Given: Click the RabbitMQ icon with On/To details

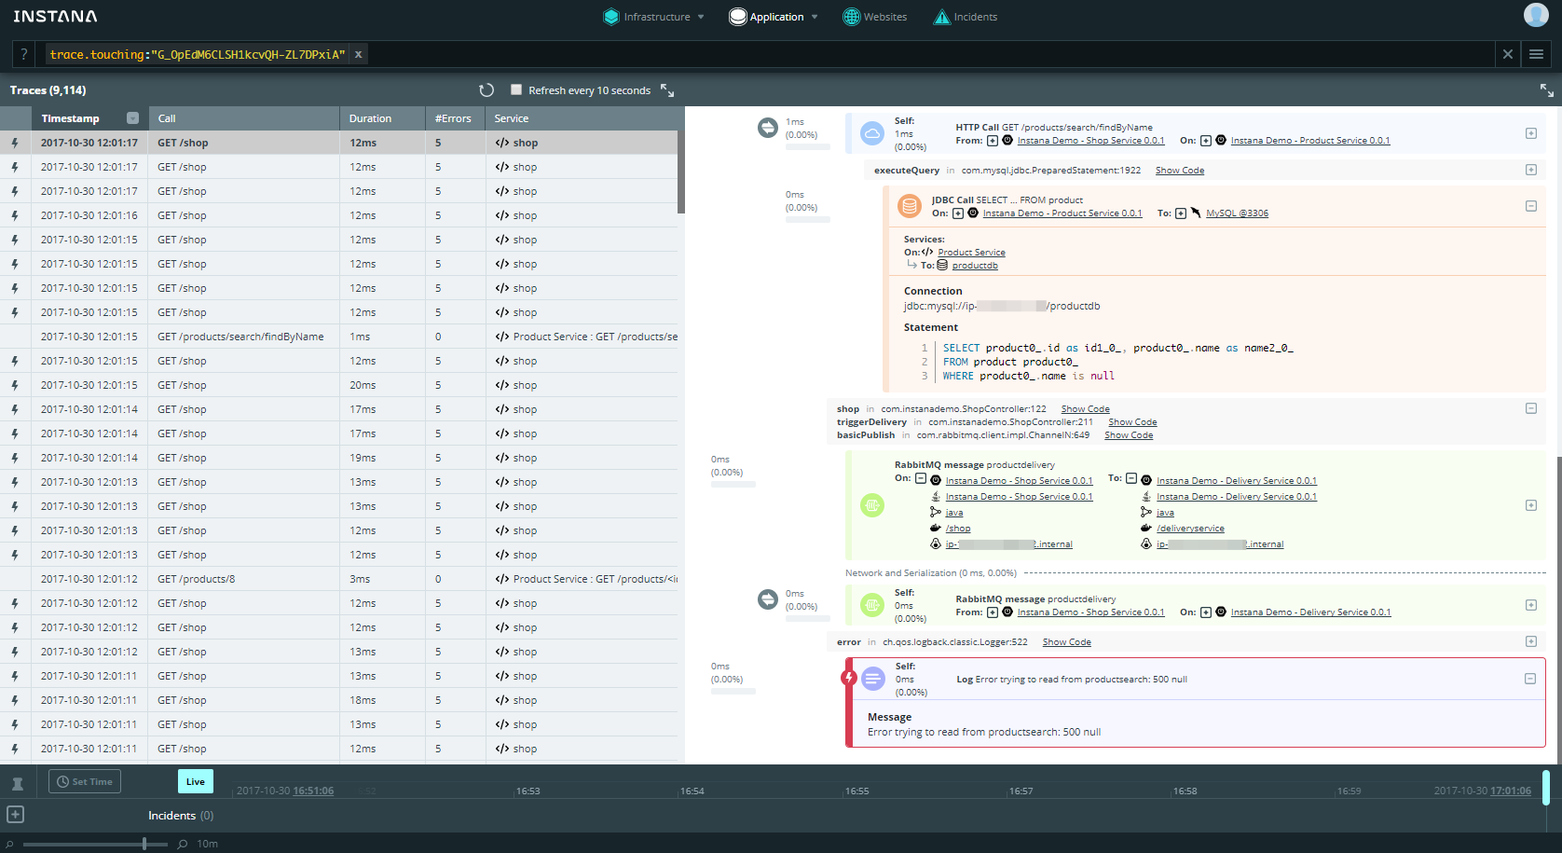Looking at the screenshot, I should (x=872, y=505).
